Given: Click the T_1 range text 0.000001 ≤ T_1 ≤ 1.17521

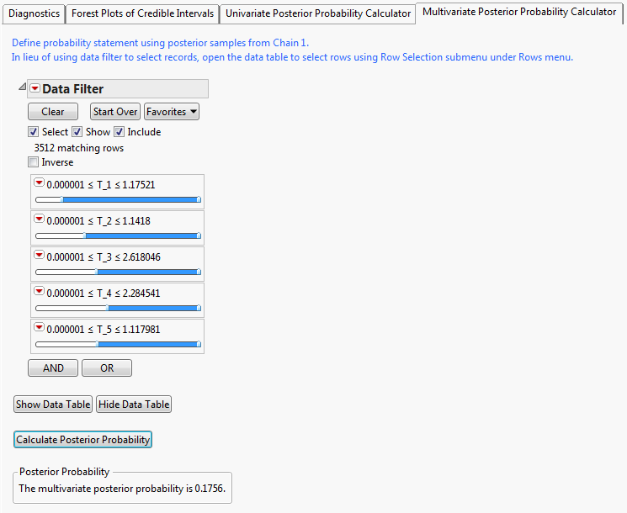Looking at the screenshot, I should 100,184.
